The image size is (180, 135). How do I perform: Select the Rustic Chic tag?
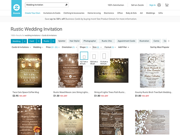pyautogui.click(x=107, y=41)
